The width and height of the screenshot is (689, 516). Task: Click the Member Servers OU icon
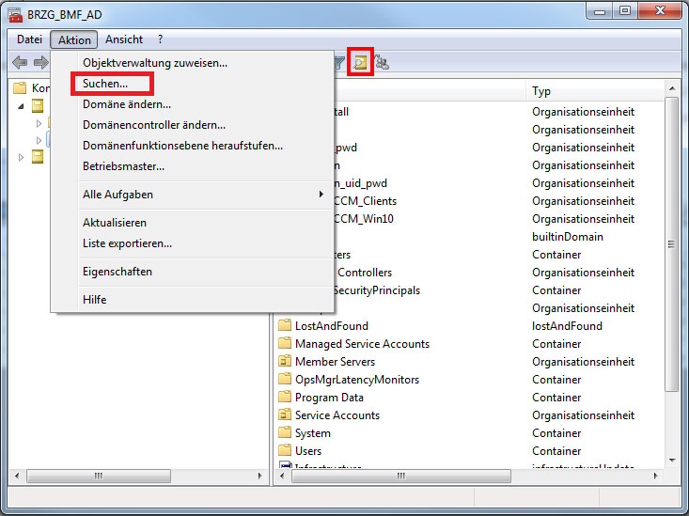tap(286, 362)
